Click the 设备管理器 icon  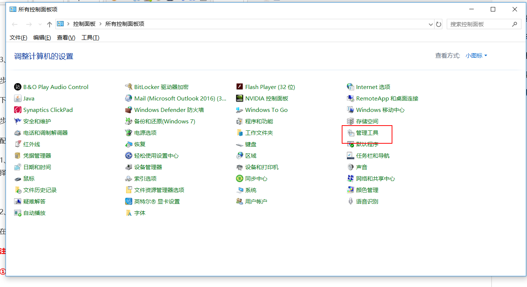(x=128, y=167)
